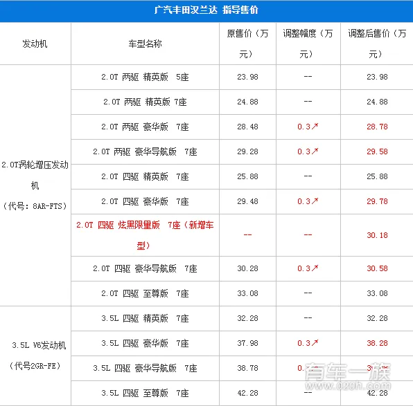Click adjusted price 38.28
413x406 pixels.
377,343
